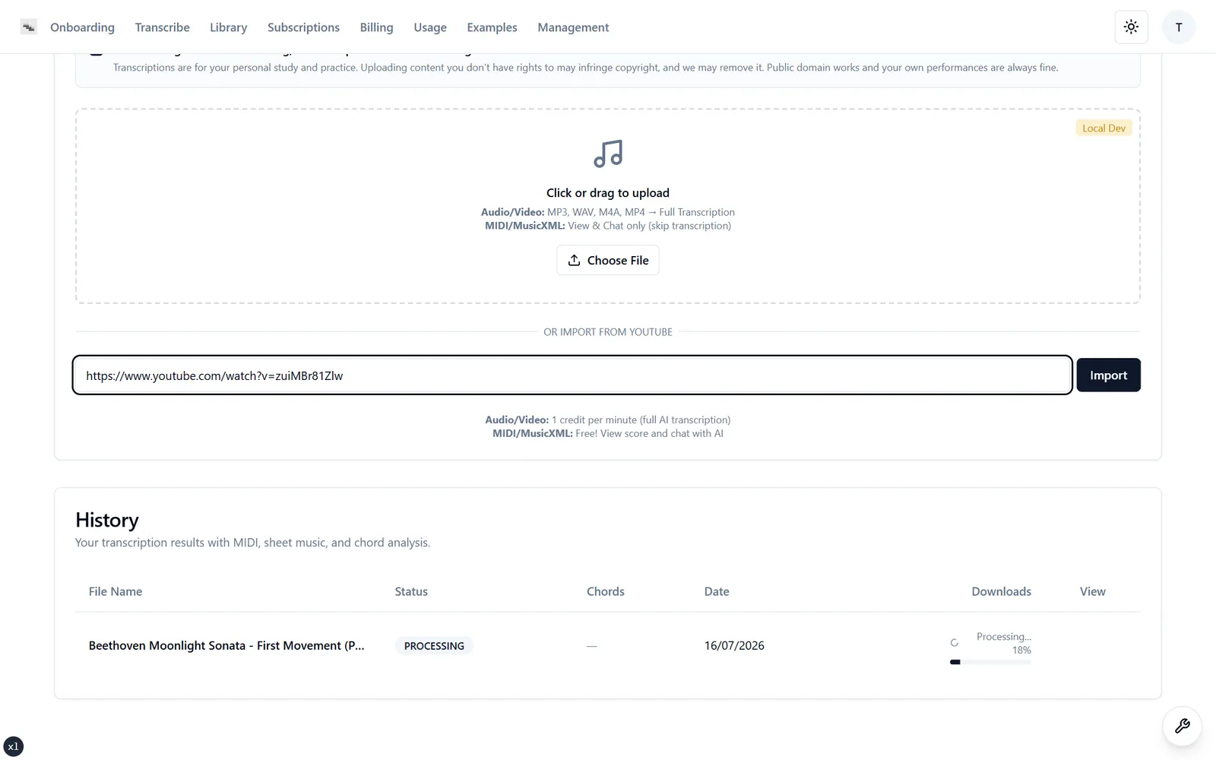Open the Billing page

point(377,27)
